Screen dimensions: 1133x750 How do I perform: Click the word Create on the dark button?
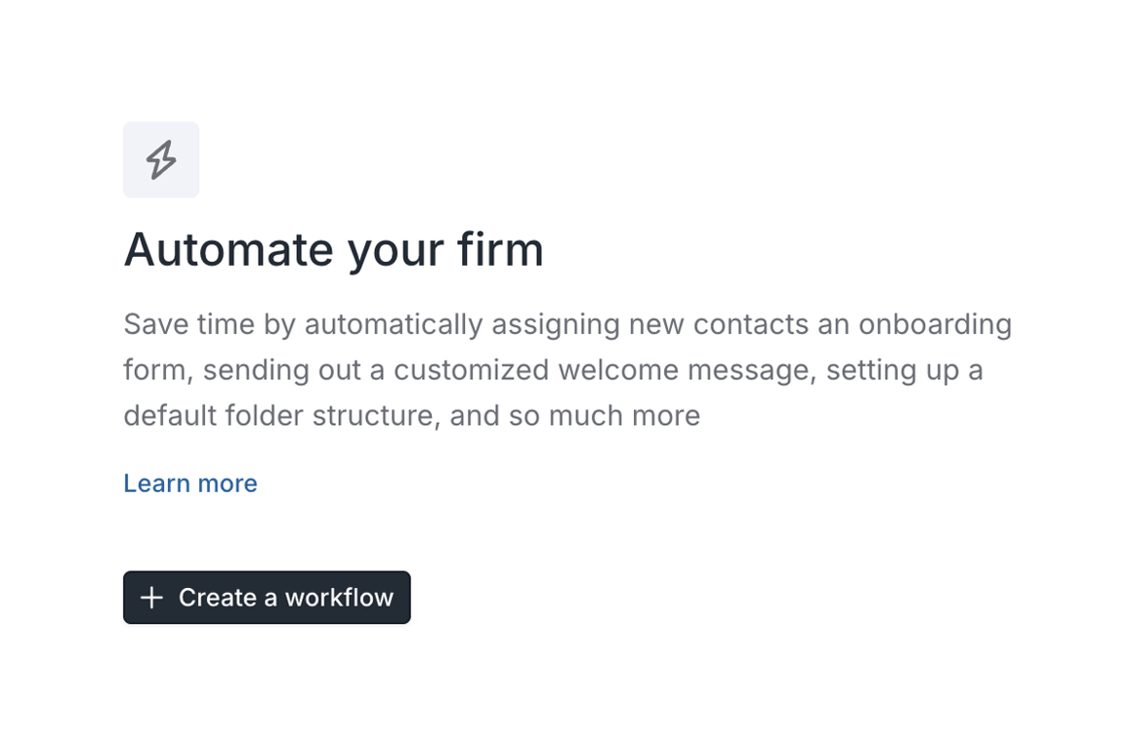coord(218,598)
